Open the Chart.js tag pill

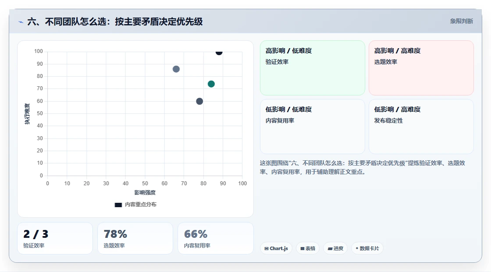276,248
